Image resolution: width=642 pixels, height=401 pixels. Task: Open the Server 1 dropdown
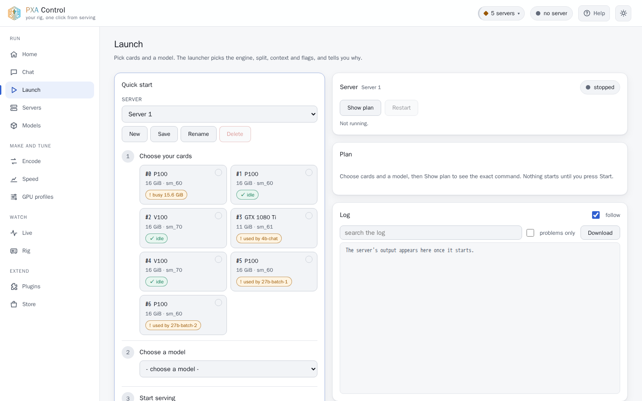pos(219,114)
